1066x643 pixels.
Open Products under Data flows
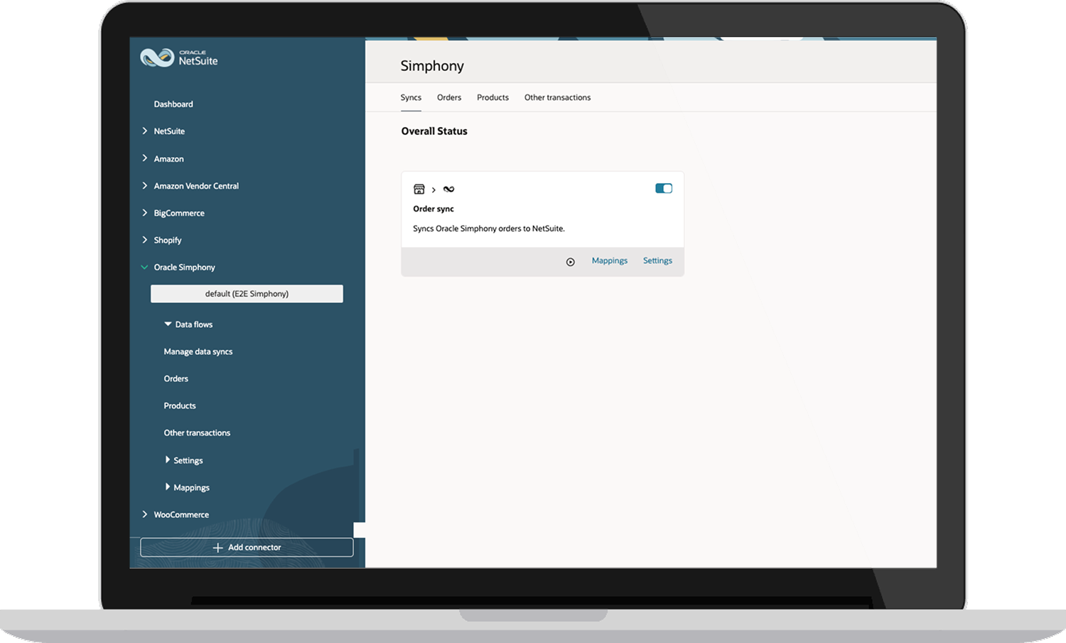coord(180,406)
